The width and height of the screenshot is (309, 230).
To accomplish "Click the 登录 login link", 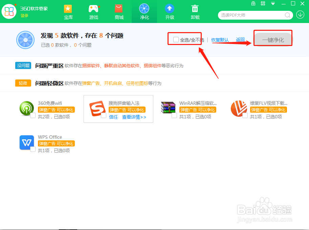I will click(x=24, y=16).
